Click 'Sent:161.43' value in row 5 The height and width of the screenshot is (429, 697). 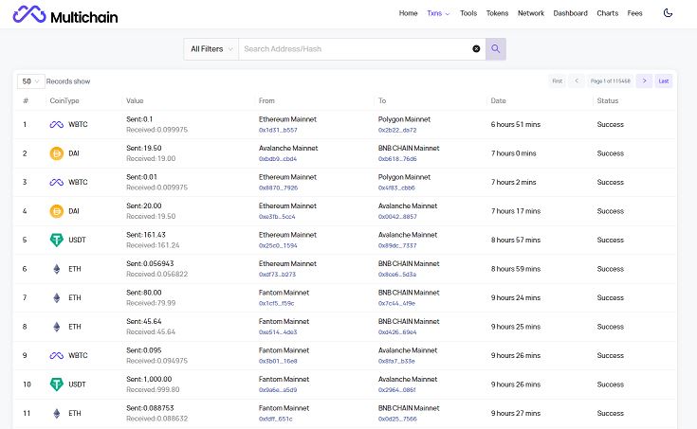[146, 235]
